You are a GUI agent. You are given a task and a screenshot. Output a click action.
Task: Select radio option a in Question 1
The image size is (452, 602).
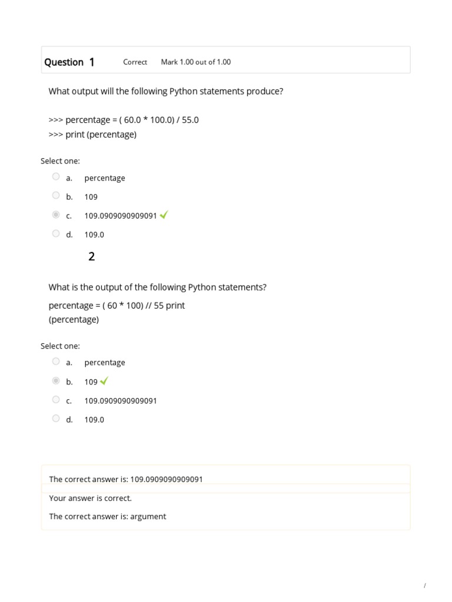56,176
